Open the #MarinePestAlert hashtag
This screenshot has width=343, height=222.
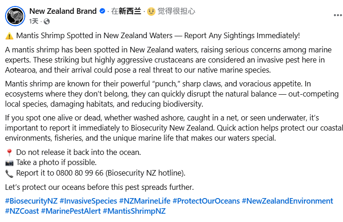(x=70, y=211)
